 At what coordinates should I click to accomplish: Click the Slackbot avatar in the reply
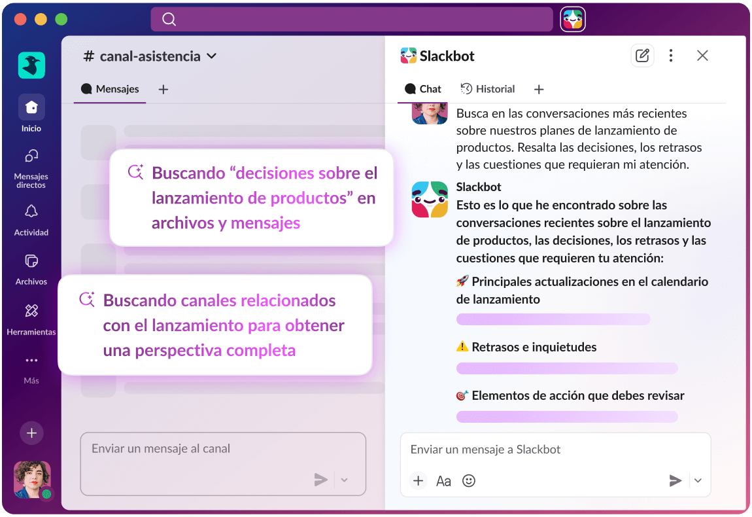pyautogui.click(x=430, y=199)
